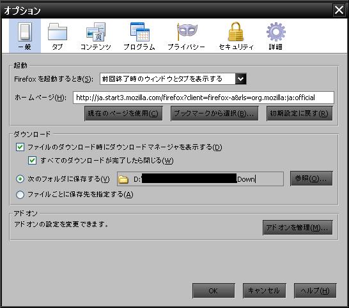The width and height of the screenshot is (349, 308).
Task: Click アドオンを管理 button
Action: (x=298, y=228)
